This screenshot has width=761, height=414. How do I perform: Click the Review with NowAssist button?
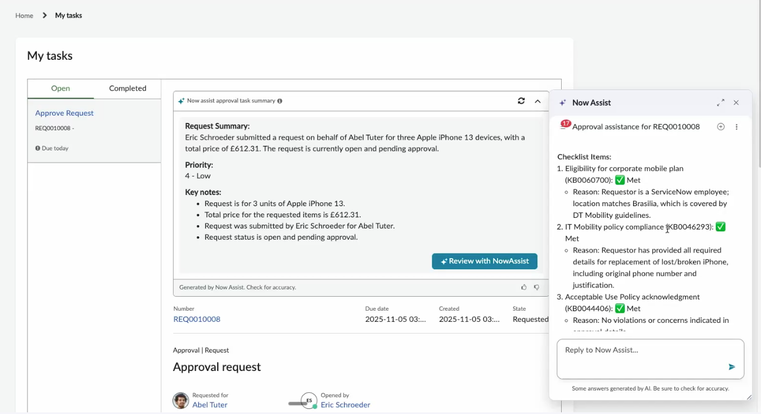pyautogui.click(x=485, y=261)
